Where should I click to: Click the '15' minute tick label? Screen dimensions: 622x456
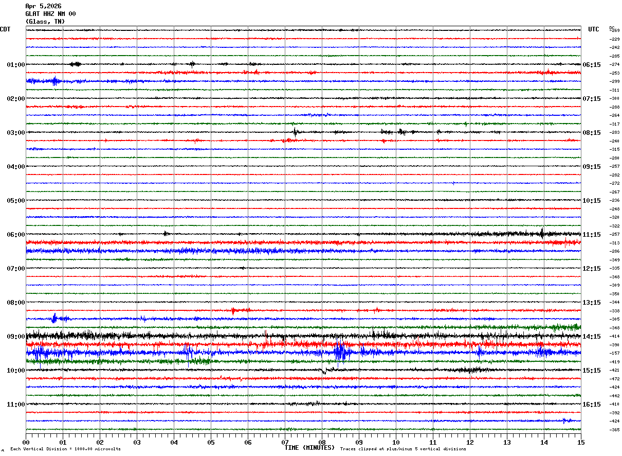pos(581,442)
